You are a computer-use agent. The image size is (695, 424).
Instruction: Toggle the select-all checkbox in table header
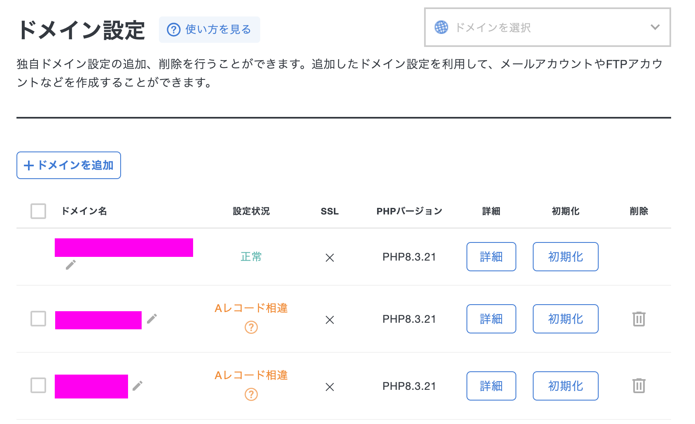38,211
